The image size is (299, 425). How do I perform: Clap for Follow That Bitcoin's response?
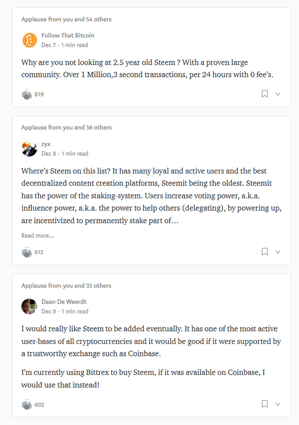click(27, 94)
